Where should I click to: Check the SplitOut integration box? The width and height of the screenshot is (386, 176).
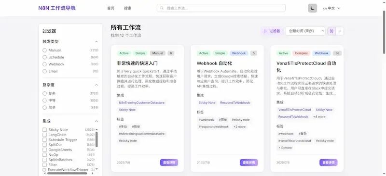point(44,145)
